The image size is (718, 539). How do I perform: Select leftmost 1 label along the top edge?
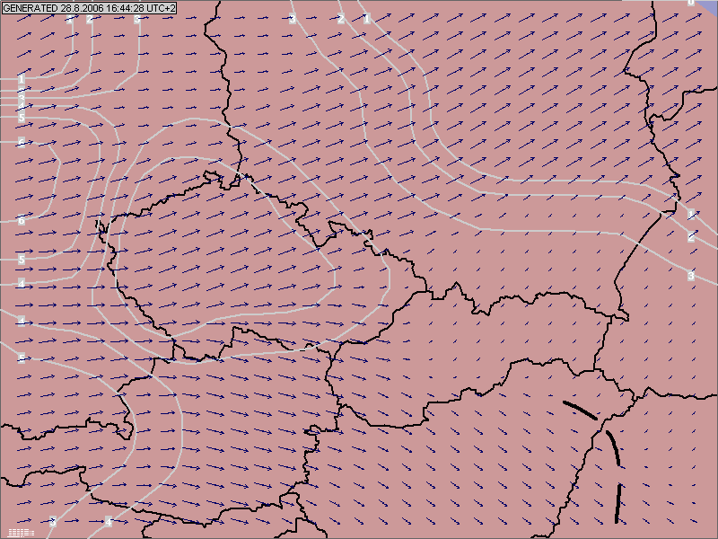pyautogui.click(x=70, y=19)
